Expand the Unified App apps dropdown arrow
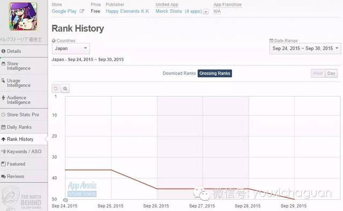Screen dimensions: 343x211 pos(206,12)
